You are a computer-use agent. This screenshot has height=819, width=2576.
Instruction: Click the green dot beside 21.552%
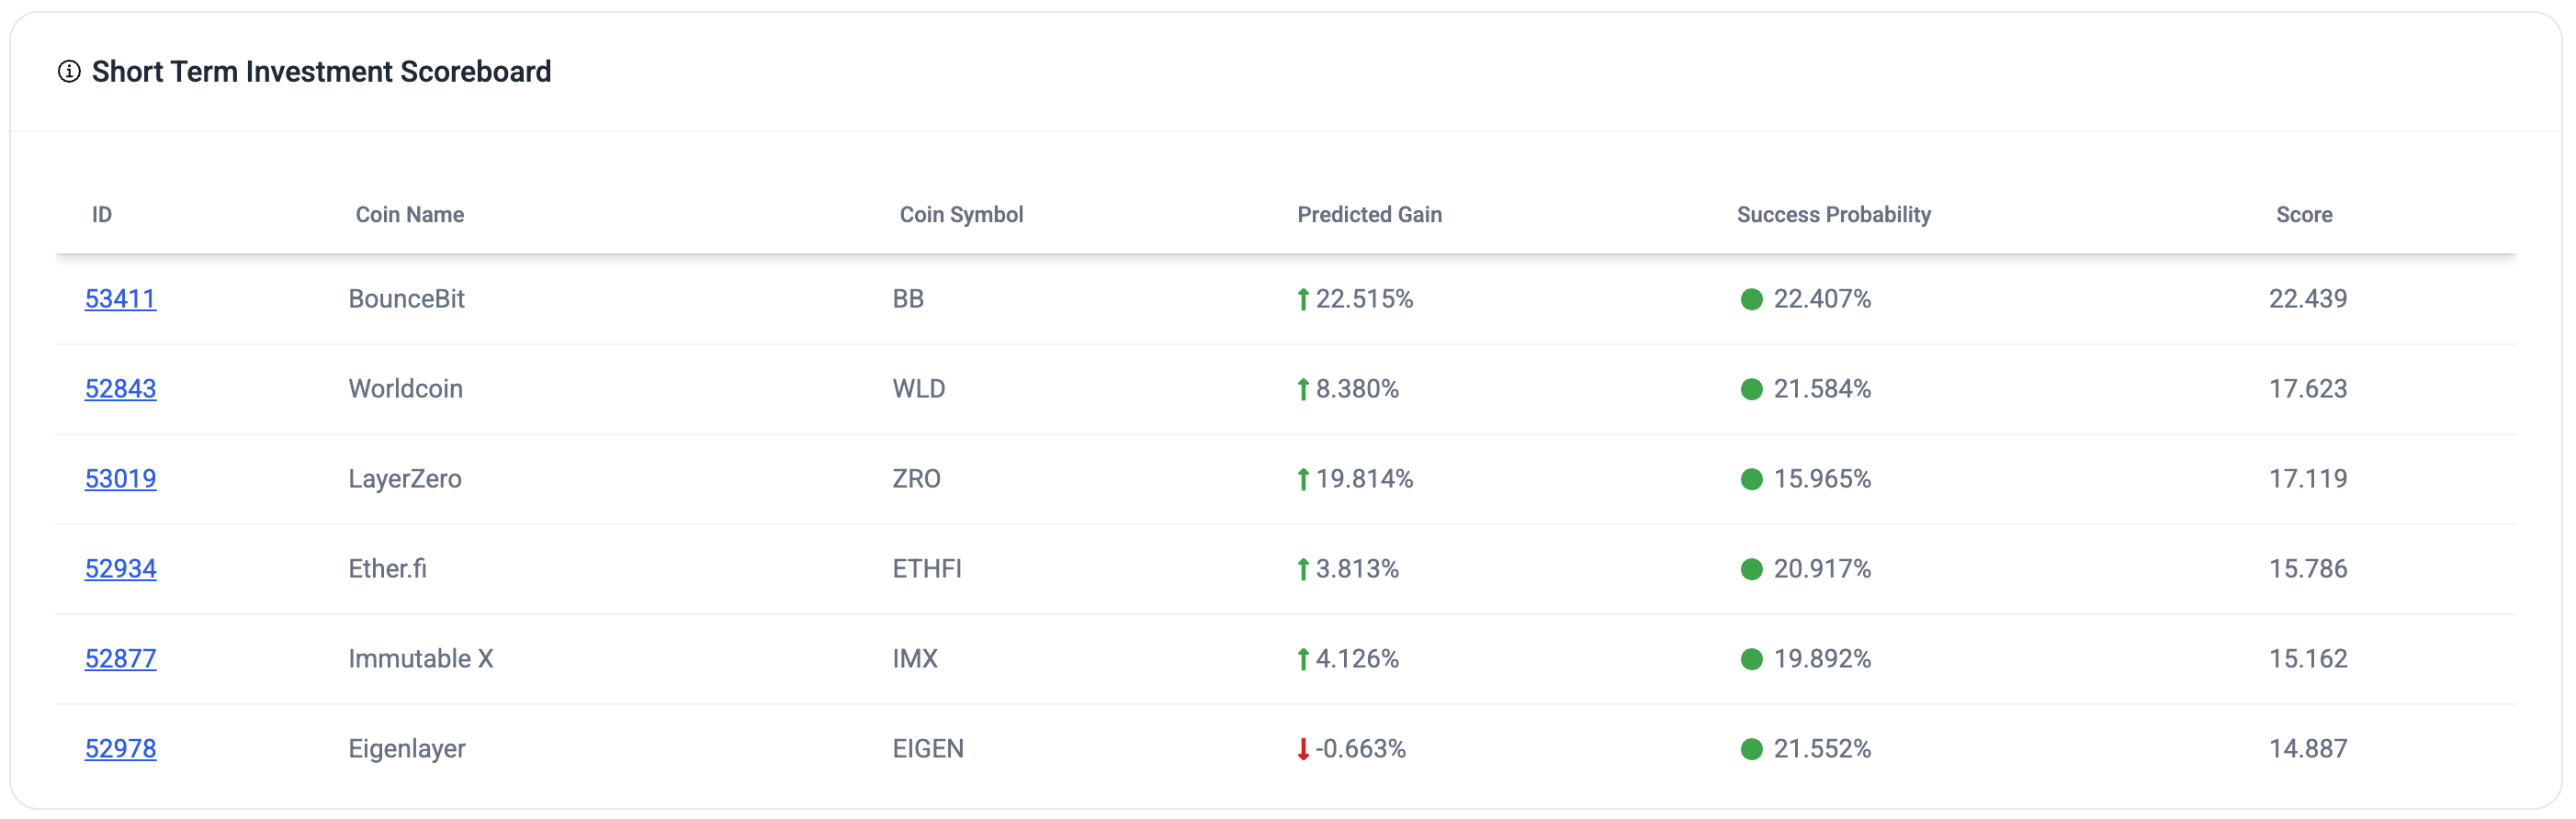pos(1751,749)
